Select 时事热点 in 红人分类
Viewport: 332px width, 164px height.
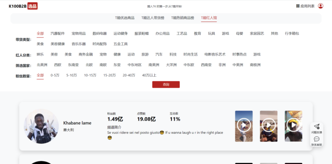tap(239, 54)
